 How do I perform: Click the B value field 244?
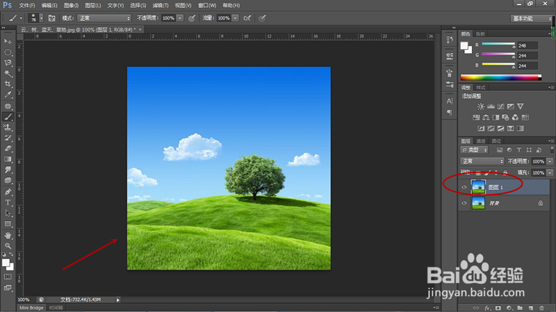pos(528,65)
